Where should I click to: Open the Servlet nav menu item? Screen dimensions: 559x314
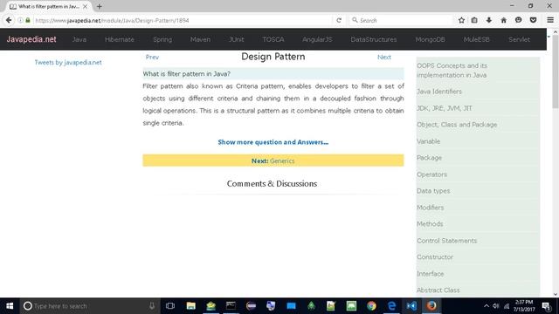click(519, 39)
